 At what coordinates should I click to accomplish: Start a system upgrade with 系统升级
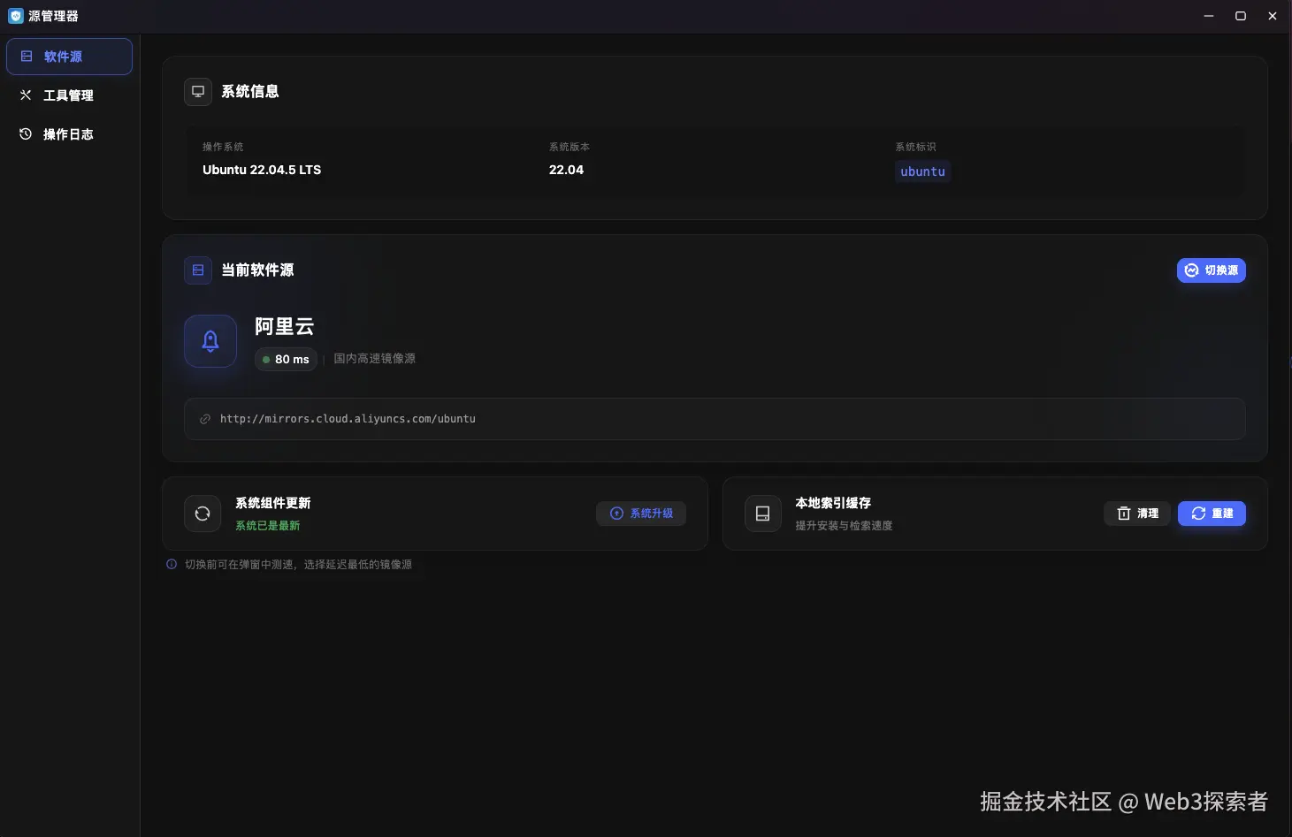pos(641,513)
